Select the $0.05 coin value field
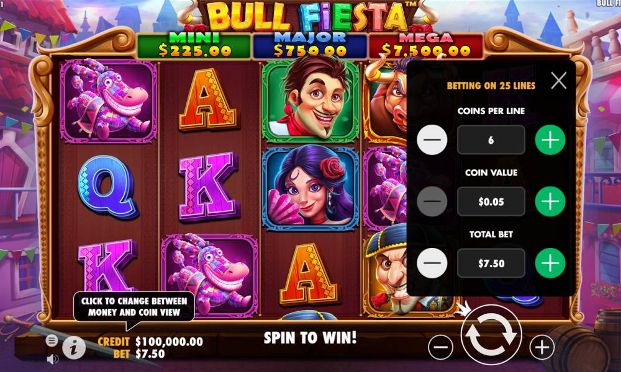 [x=491, y=201]
